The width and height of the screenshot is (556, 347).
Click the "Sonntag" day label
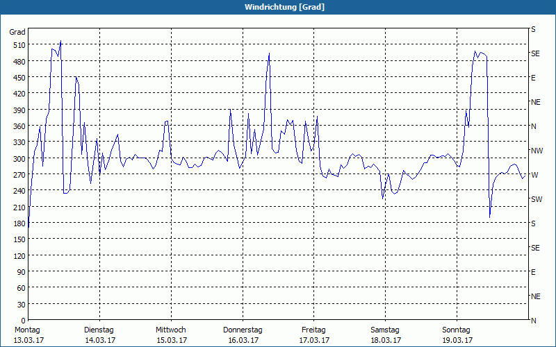[x=456, y=330]
